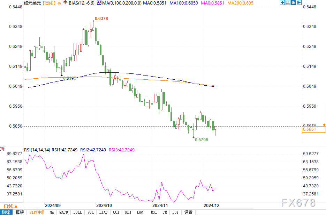This screenshot has height=215, width=326.
Task: Select the CR indicator tab
Action: 165,212
